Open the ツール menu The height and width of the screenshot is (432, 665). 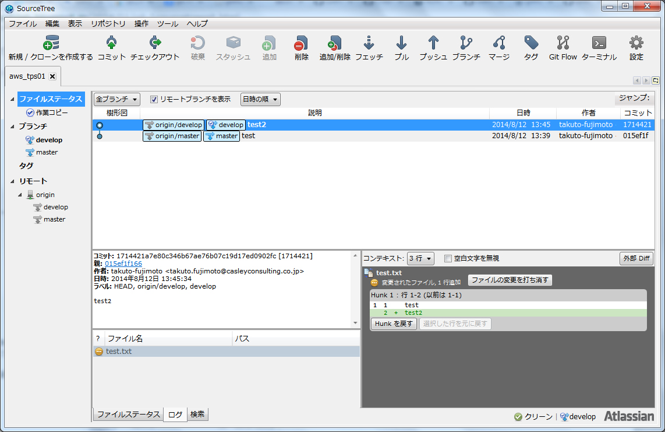pos(168,24)
